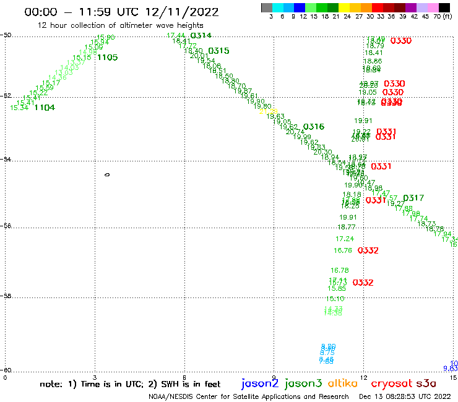
Task: Click the wave height value 17.44
Action: [176, 36]
